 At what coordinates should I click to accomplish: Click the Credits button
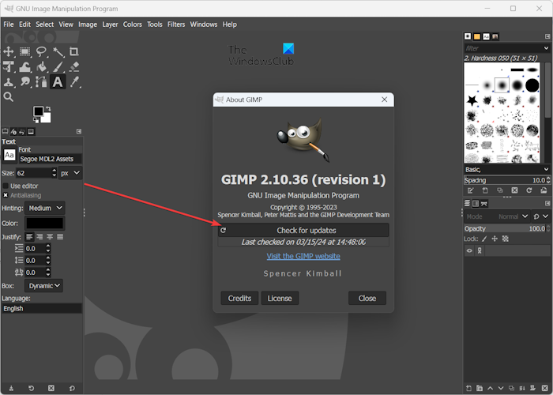239,299
